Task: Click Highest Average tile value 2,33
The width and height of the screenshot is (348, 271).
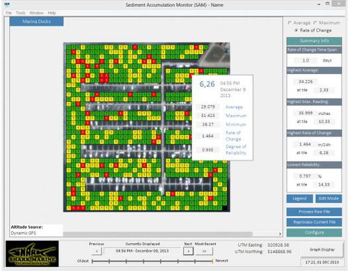Action: 324,90
